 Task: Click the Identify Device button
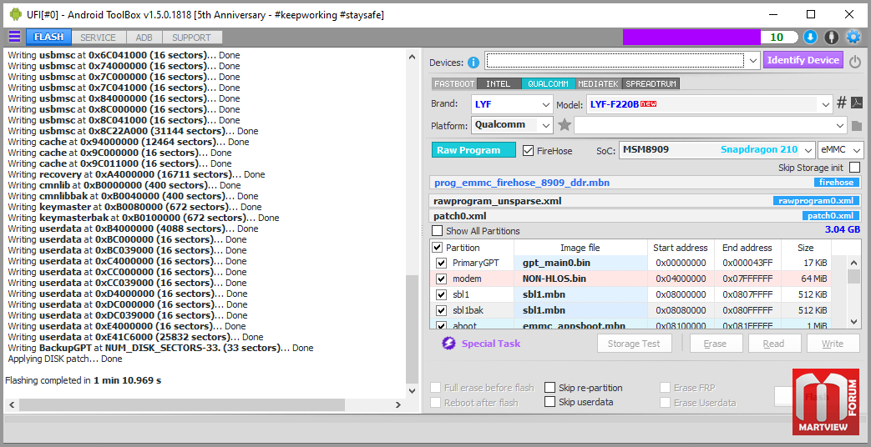(803, 60)
